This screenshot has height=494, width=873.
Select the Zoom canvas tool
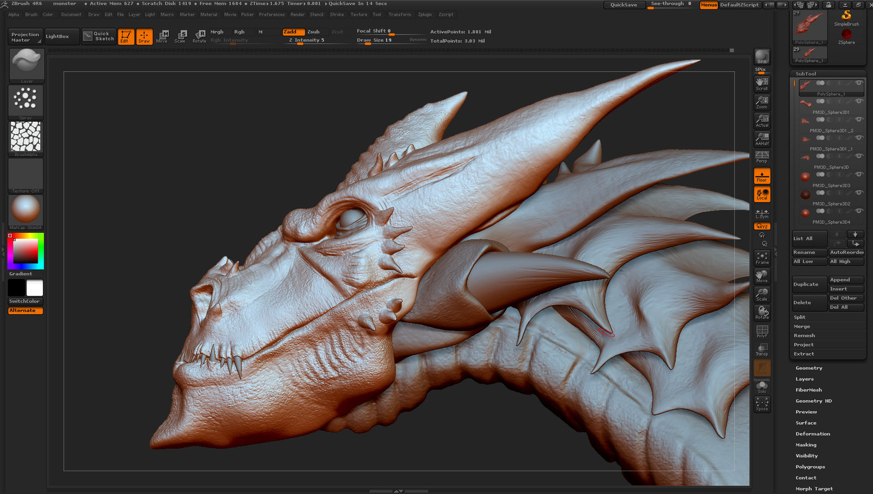762,102
